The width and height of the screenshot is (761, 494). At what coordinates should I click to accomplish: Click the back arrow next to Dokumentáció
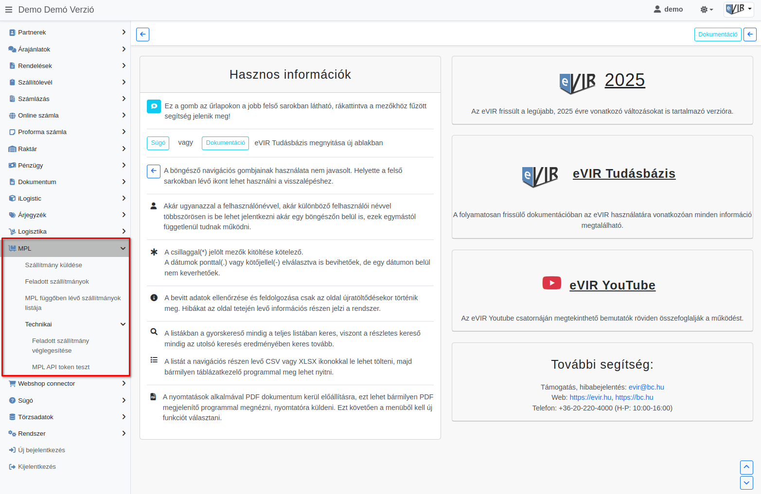tap(750, 34)
